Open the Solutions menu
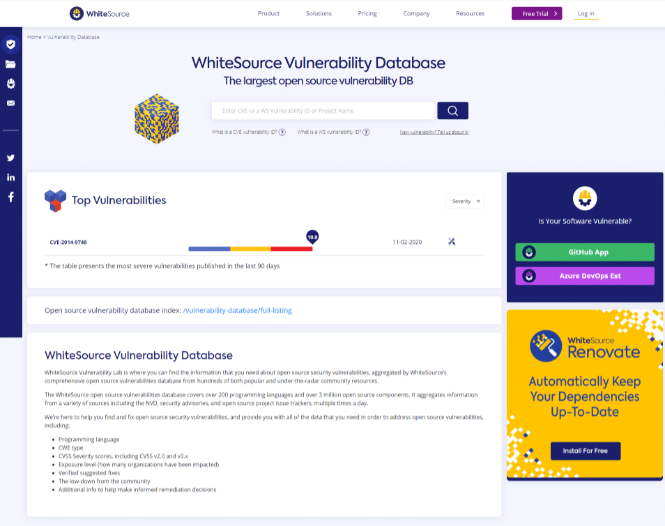665x526 pixels. (319, 13)
